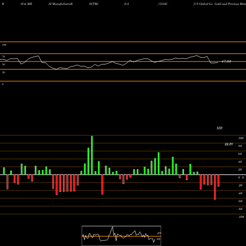The height and width of the screenshot is (246, 246).
Task: Click the 'SI MunafaSutraR' header text
Action: [61, 4]
